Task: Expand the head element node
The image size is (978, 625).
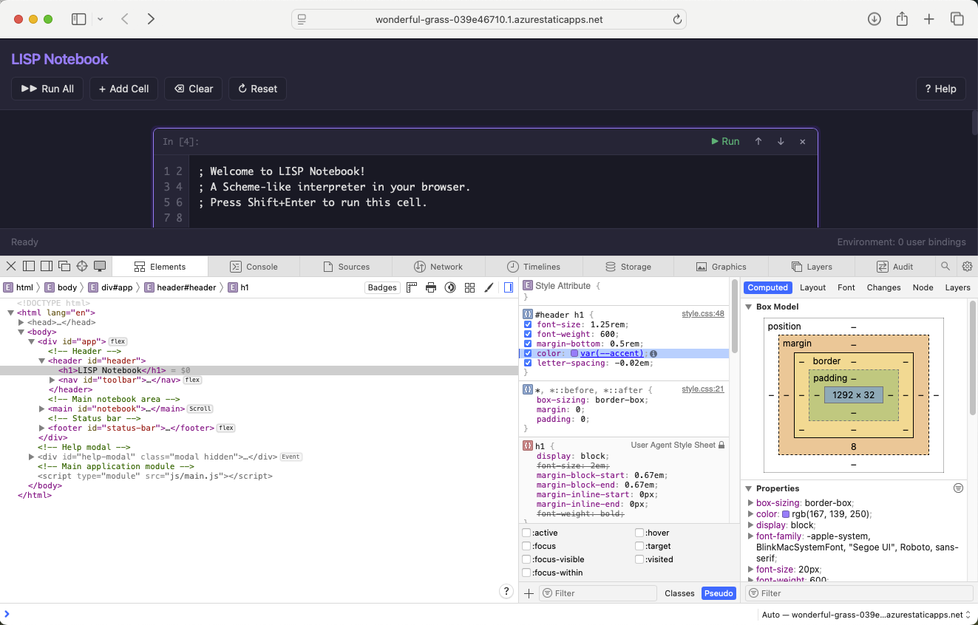Action: (21, 322)
